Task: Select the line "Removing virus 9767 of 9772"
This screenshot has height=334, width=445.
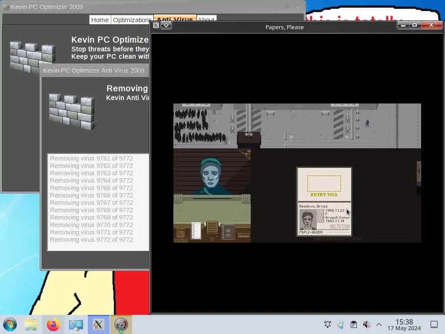Action: point(91,203)
